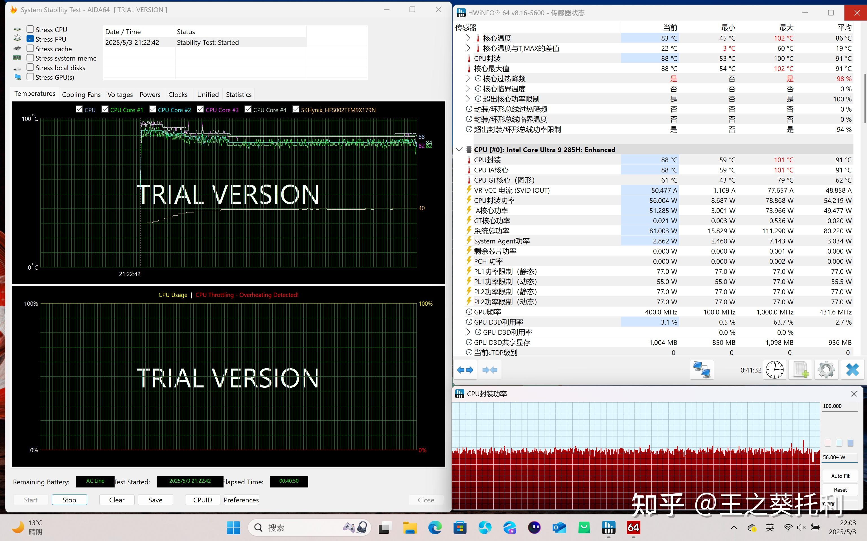Click the AIDA64 flame icon in the title bar

click(x=13, y=9)
